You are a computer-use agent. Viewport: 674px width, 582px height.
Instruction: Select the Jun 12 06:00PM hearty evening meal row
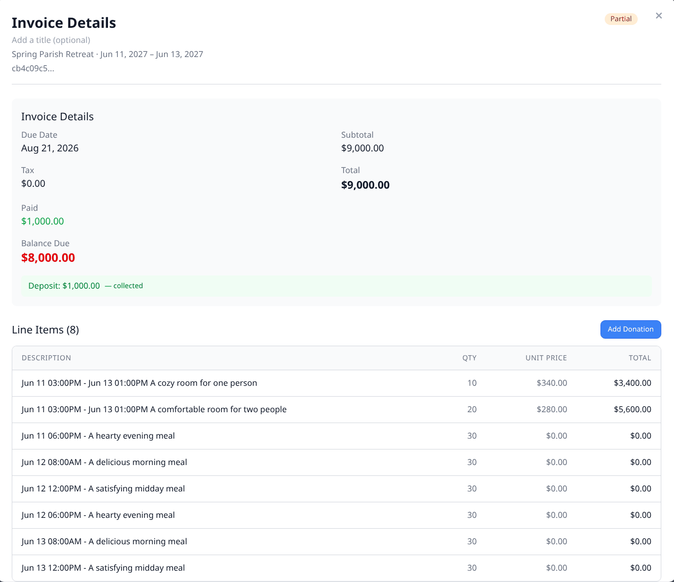pyautogui.click(x=337, y=515)
